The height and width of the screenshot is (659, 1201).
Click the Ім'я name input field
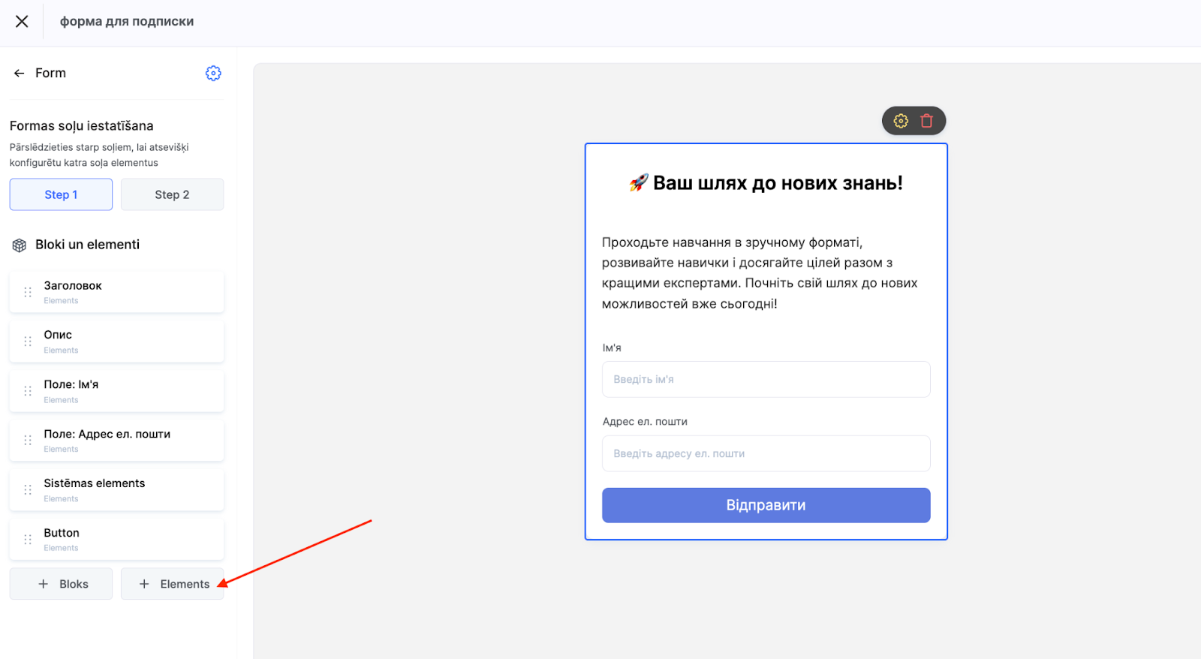pyautogui.click(x=766, y=380)
